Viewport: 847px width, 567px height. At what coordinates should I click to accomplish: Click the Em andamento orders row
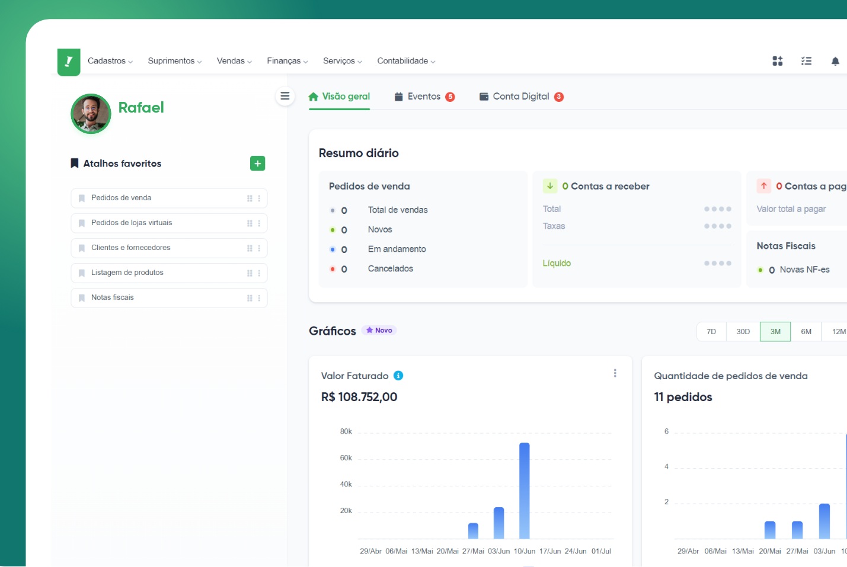click(378, 249)
